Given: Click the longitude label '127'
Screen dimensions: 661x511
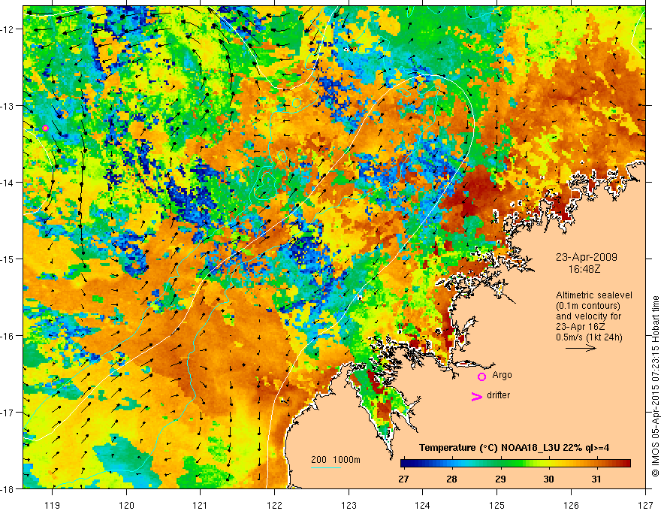Looking at the screenshot, I should tap(645, 505).
